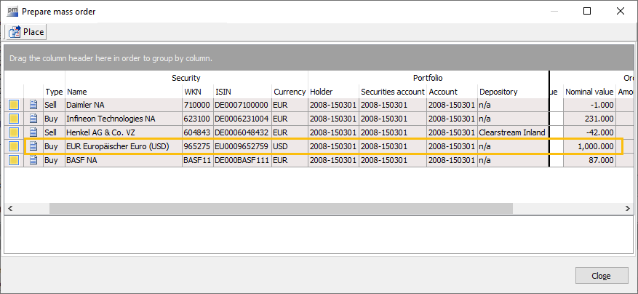638x294 pixels.
Task: Sort by the Name column header
Action: click(123, 92)
